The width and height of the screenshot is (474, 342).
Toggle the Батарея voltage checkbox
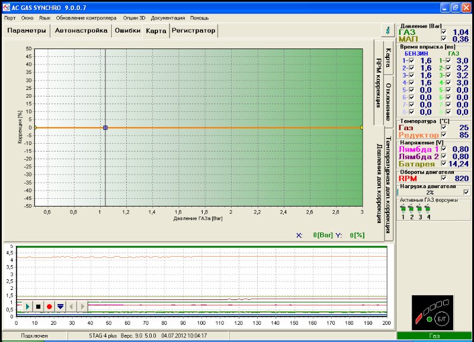pos(443,163)
